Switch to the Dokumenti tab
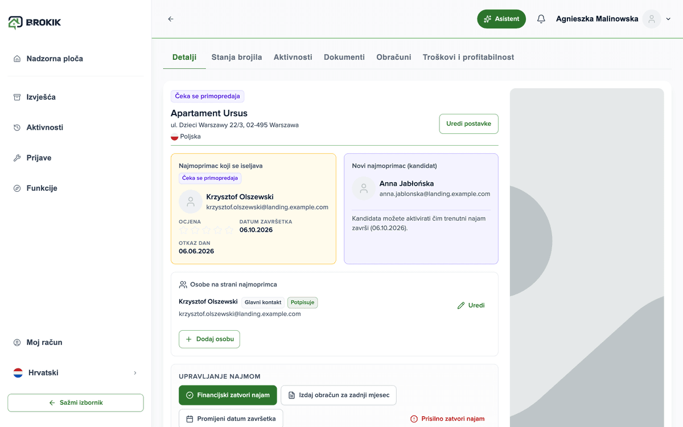 click(x=344, y=57)
